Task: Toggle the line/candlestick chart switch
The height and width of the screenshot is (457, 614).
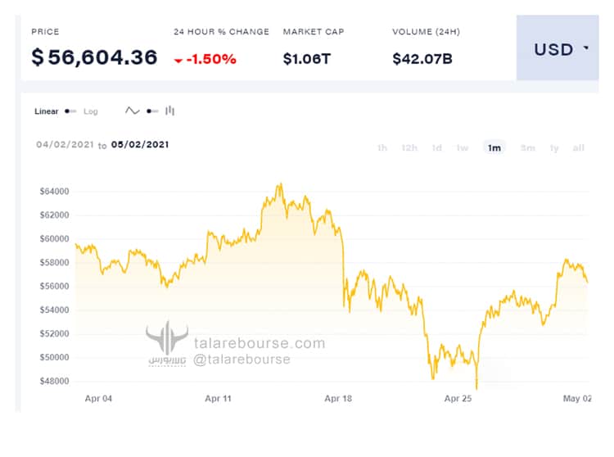Action: coord(152,111)
